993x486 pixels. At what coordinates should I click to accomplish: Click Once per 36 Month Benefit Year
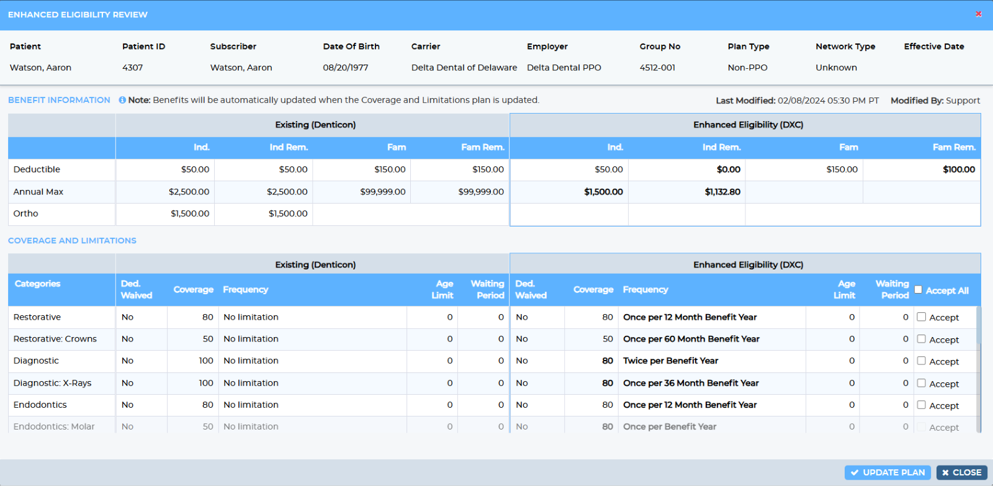[x=691, y=383]
